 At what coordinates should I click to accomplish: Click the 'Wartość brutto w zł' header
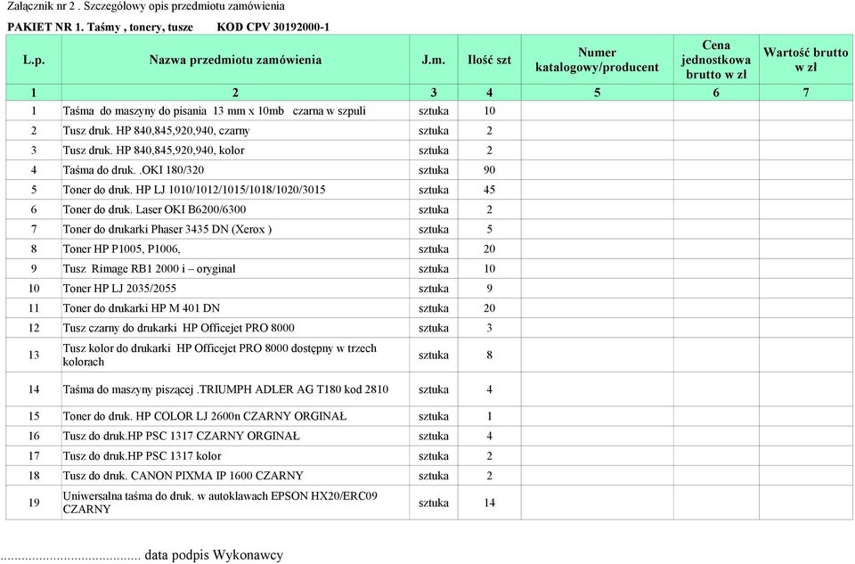tap(806, 60)
